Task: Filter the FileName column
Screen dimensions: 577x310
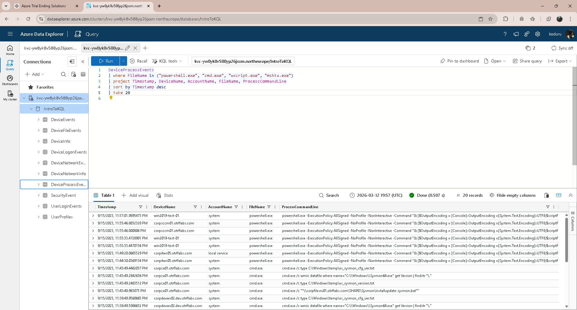Action: 269,207
